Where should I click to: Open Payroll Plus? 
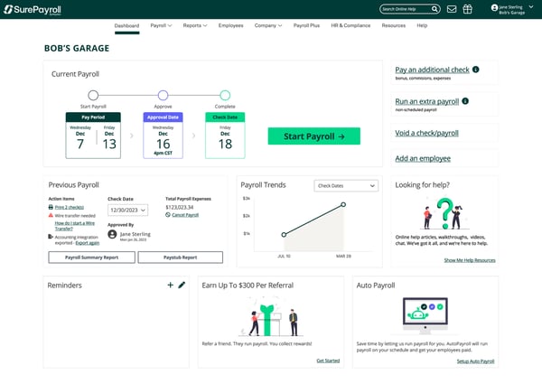coord(306,25)
